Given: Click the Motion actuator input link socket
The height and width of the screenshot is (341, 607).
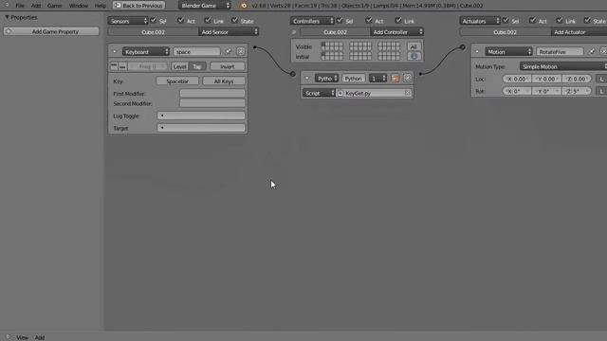Looking at the screenshot, I should click(463, 47).
